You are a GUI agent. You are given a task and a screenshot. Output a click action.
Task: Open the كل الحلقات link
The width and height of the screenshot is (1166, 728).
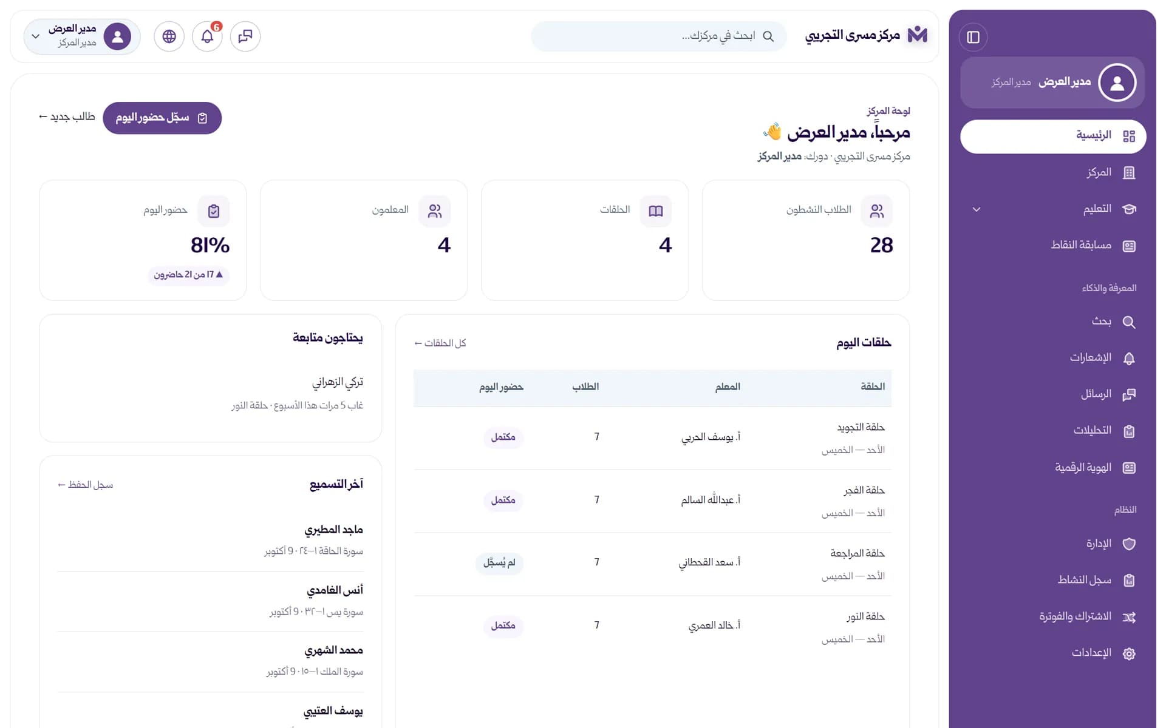click(440, 343)
